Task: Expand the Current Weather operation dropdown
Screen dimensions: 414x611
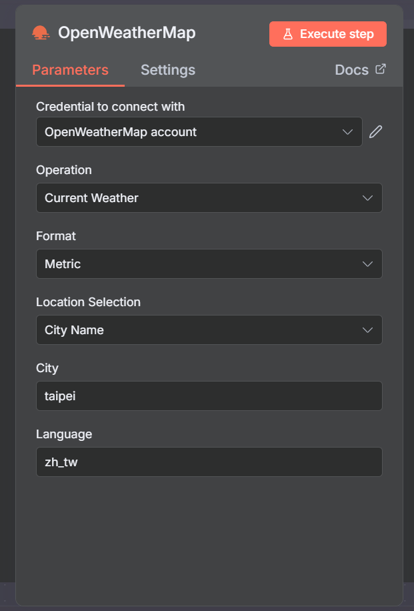Action: [200, 198]
